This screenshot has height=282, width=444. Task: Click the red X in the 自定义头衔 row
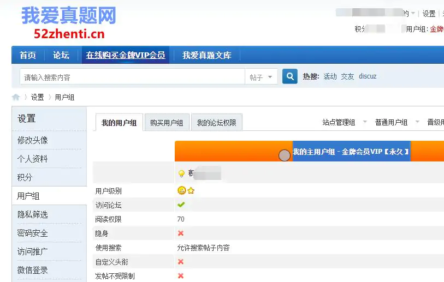point(181,262)
